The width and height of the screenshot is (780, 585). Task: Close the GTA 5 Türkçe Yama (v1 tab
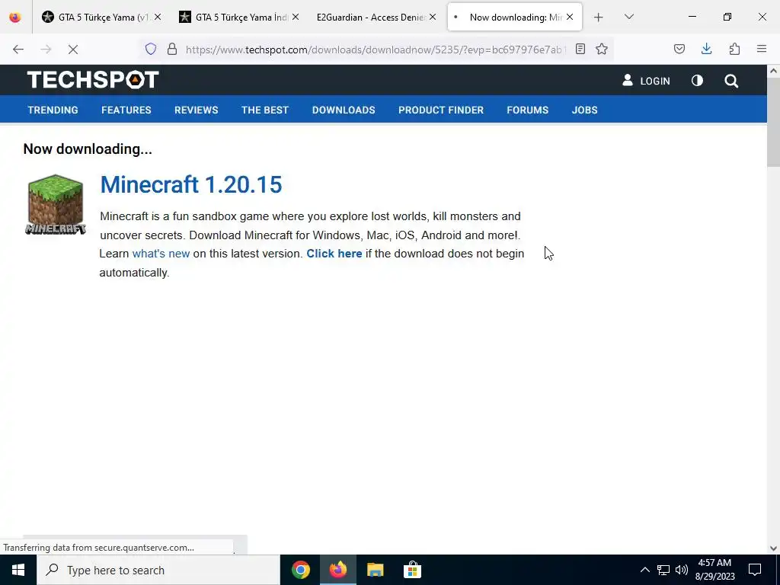158,17
